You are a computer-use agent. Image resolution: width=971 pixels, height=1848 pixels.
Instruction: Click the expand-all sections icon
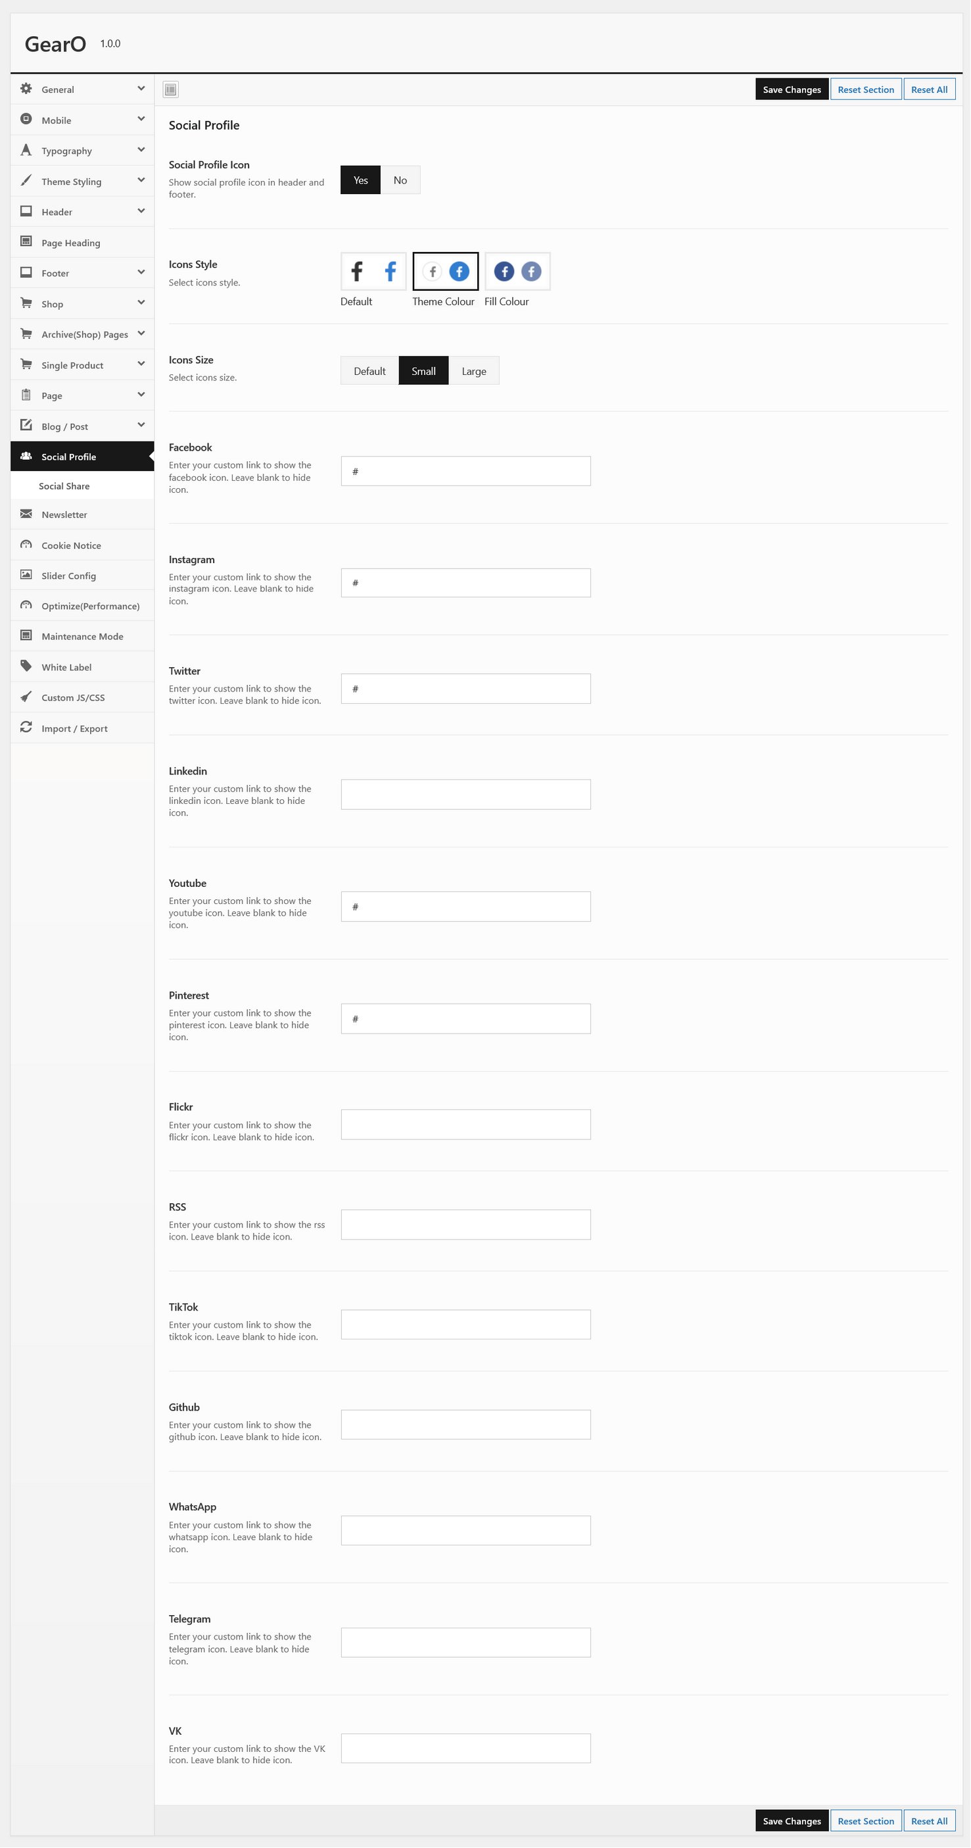coord(171,89)
